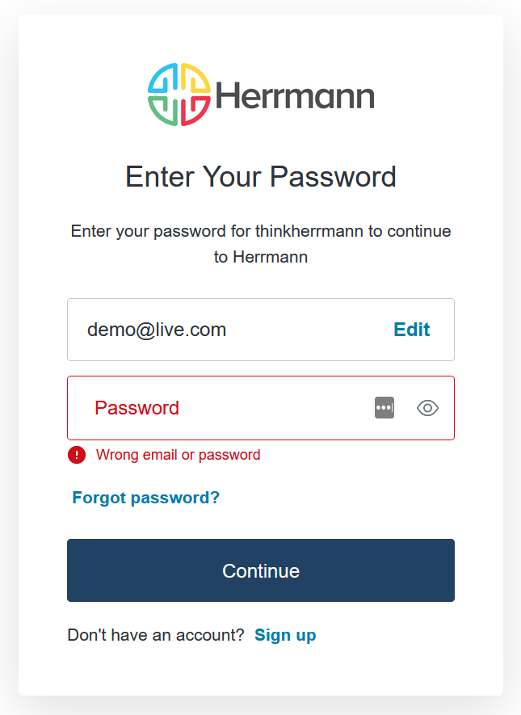
Task: Click the word thinkherrmann in the description
Action: point(309,232)
